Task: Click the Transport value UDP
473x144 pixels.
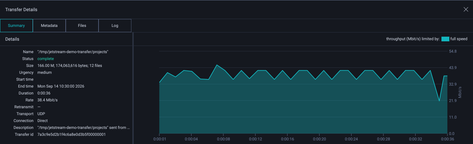Action: (41, 114)
